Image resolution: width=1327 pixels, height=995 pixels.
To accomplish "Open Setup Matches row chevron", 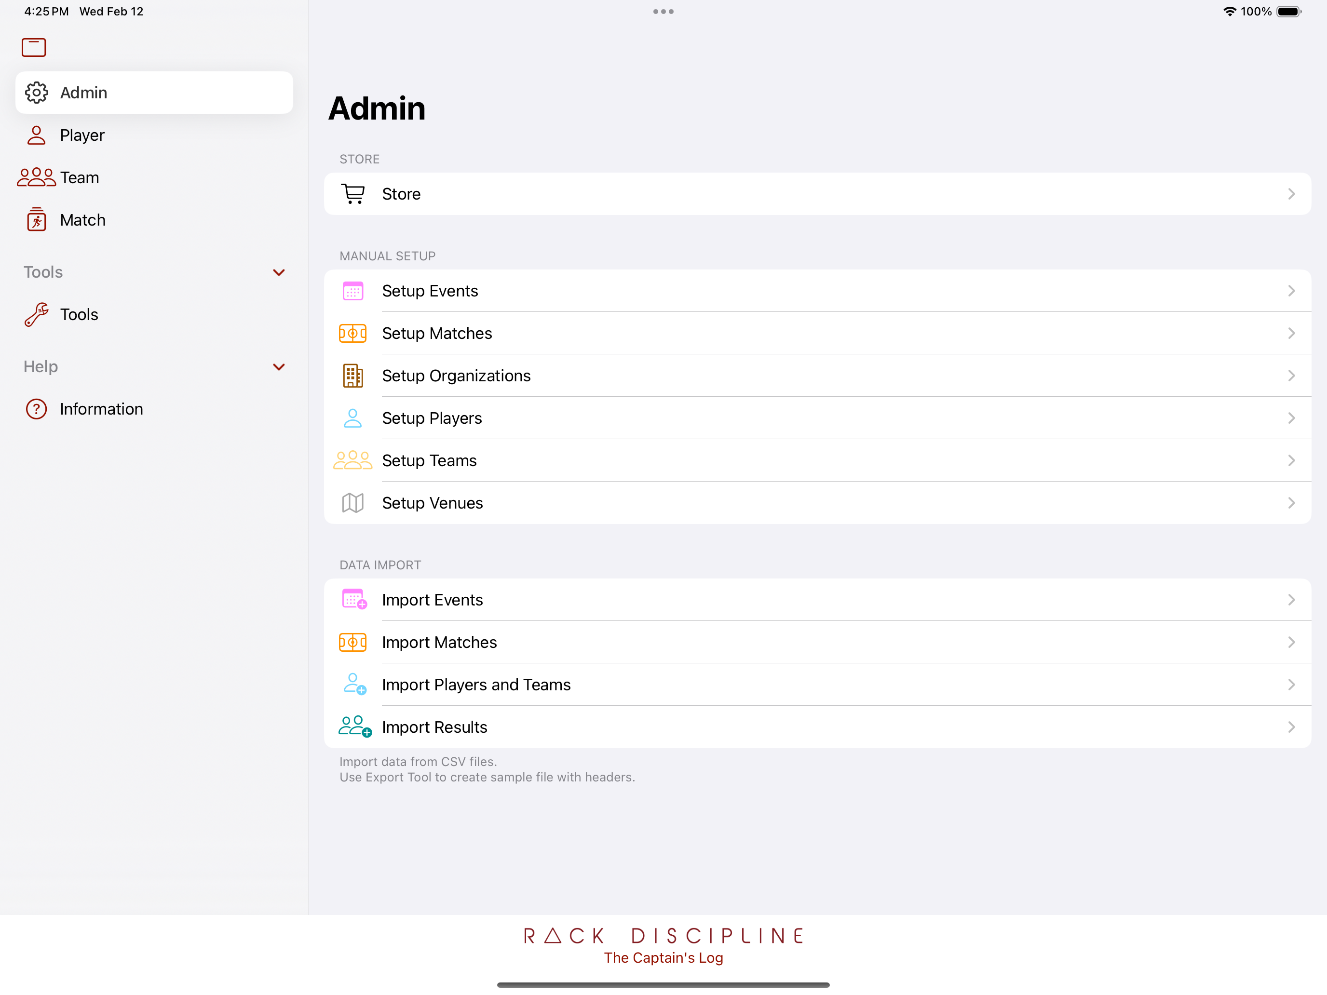I will (1292, 333).
